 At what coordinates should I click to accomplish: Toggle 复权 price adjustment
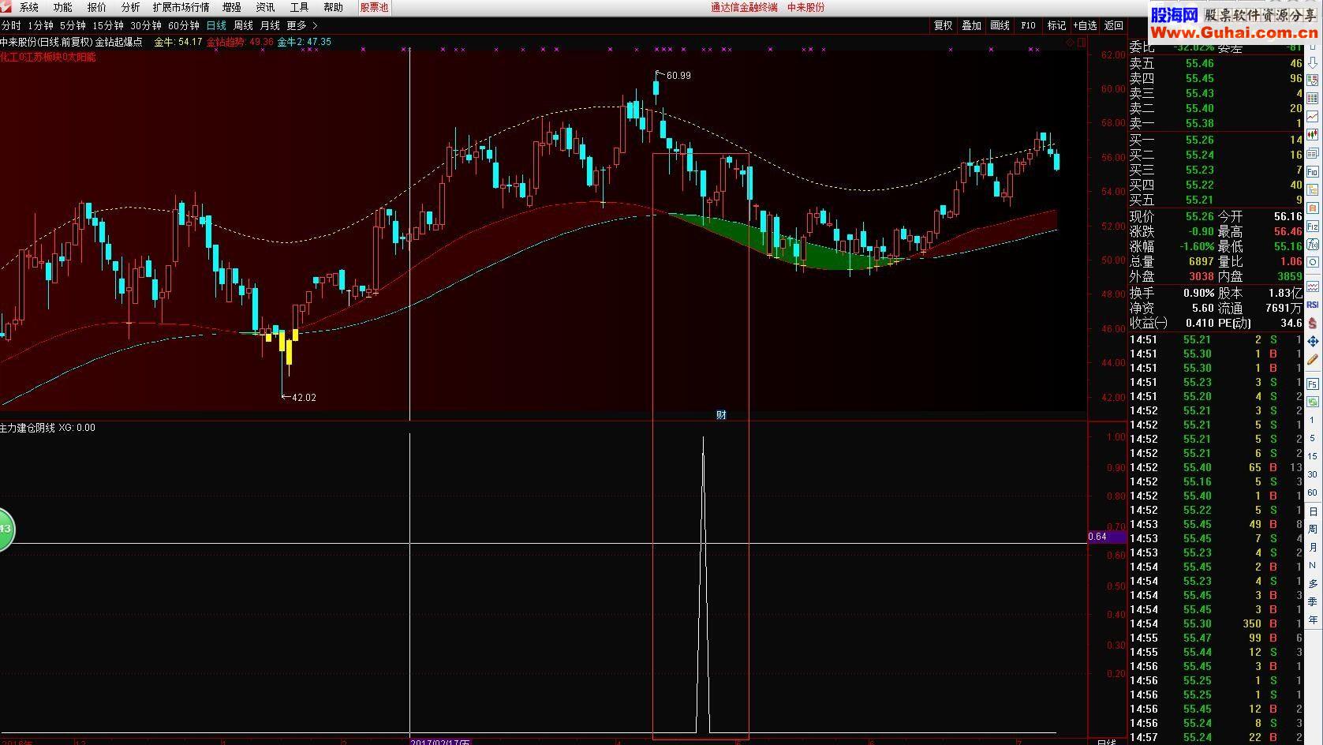tap(943, 25)
